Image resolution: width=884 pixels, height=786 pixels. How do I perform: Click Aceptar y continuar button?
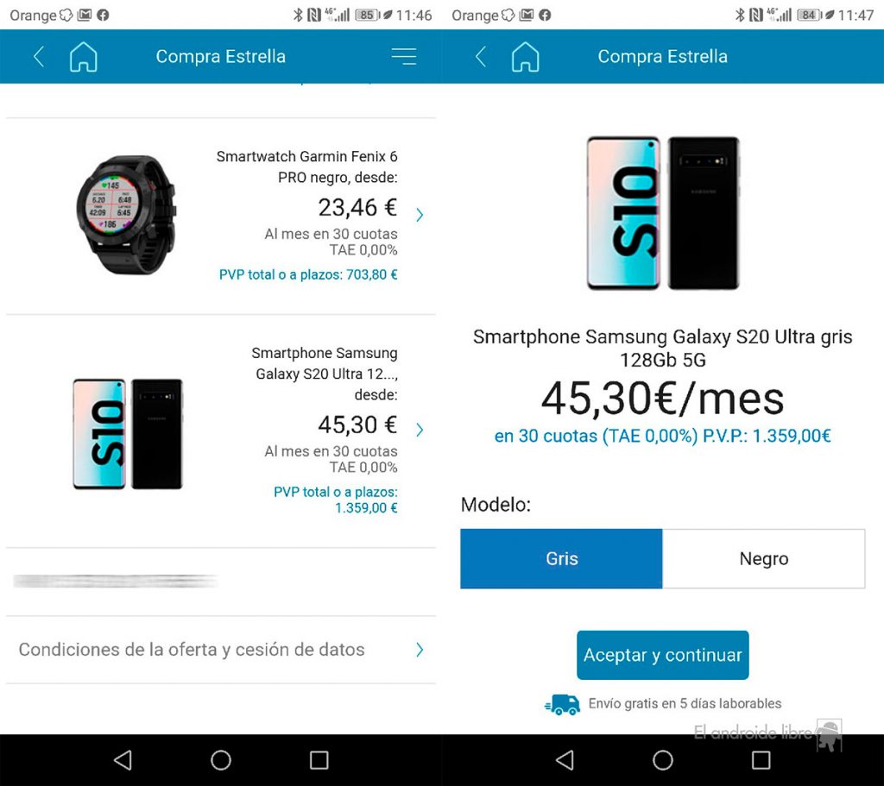click(662, 655)
